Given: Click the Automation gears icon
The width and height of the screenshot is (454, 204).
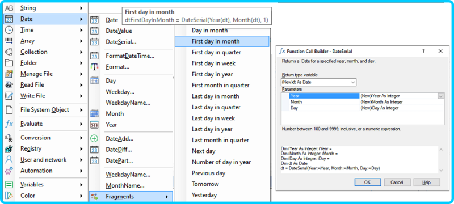Looking at the screenshot, I should click(9, 171).
